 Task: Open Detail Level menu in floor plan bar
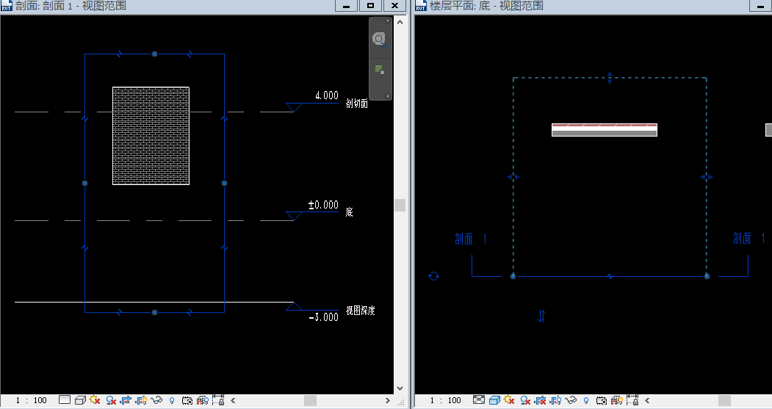(479, 399)
